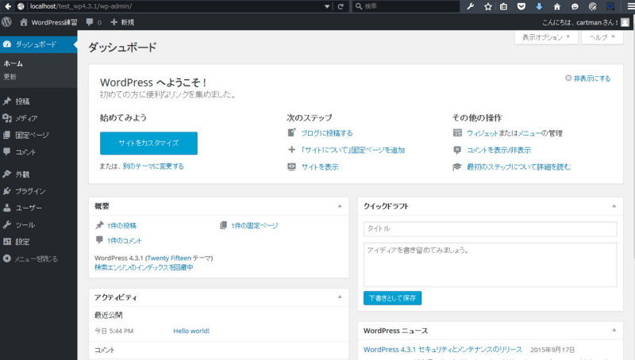Expand 表示オプション screen options dropdown
635x360 pixels.
pos(546,37)
